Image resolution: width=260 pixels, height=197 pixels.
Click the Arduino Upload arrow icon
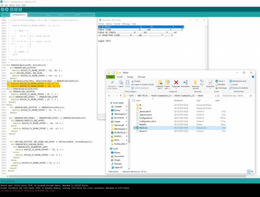7,9
